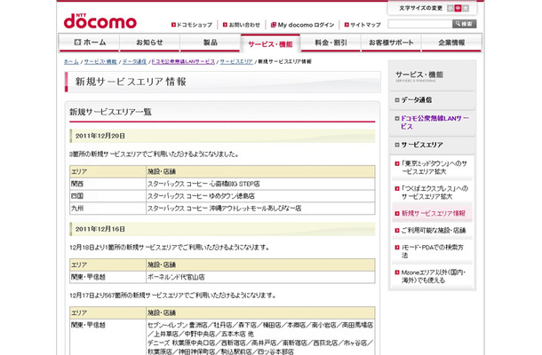
Task: Open the お客様サポート navigation tab
Action: (x=390, y=43)
